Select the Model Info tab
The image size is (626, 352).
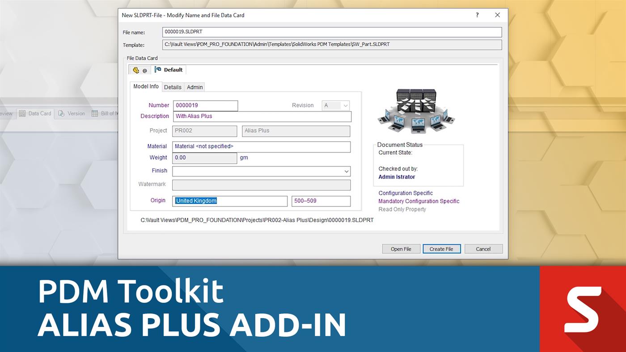(x=145, y=86)
